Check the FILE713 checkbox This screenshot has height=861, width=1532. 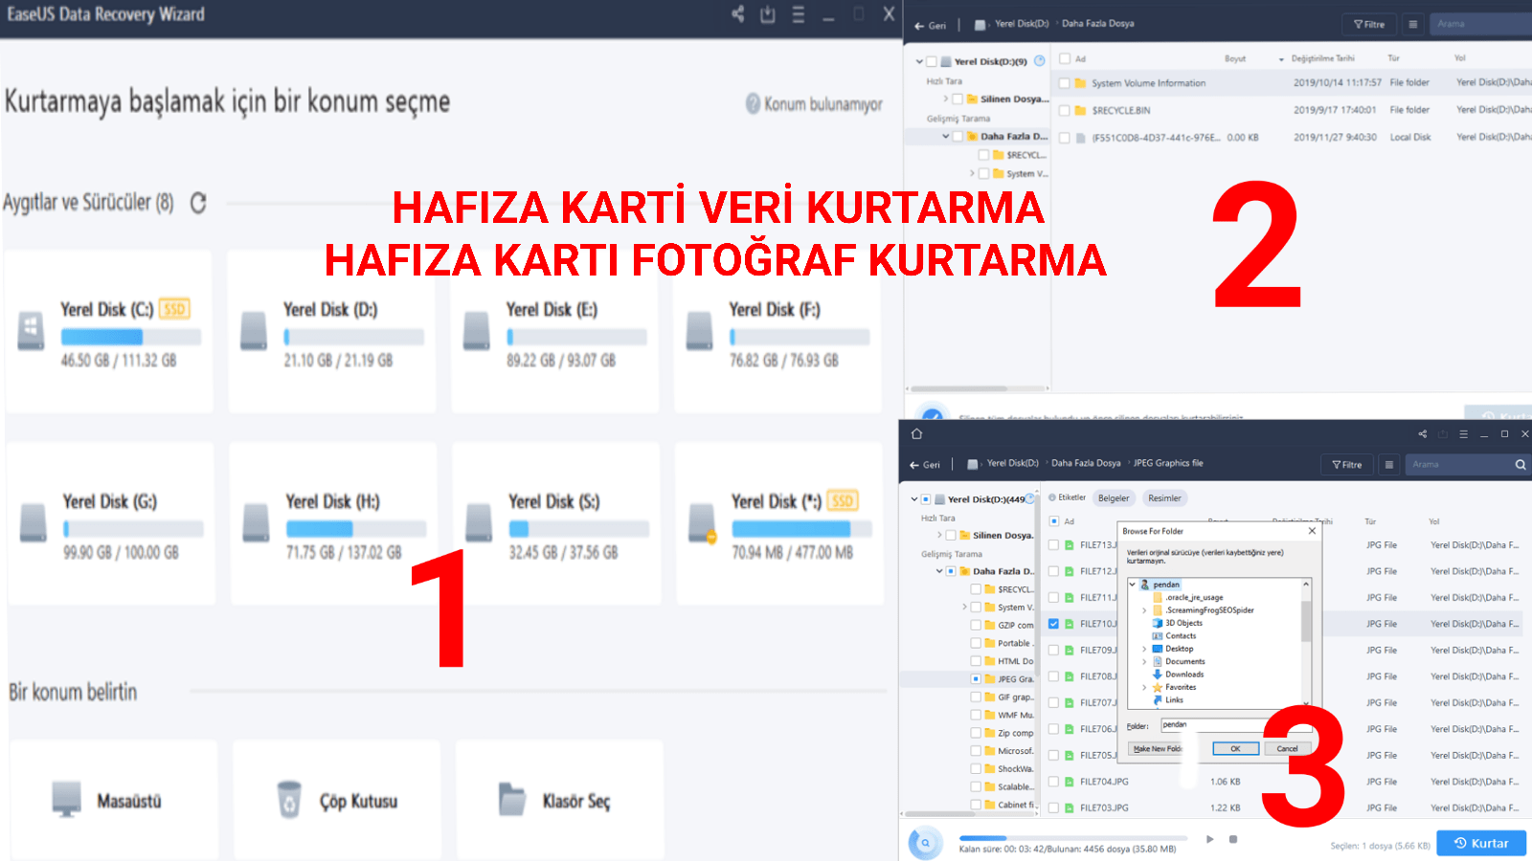(1053, 545)
